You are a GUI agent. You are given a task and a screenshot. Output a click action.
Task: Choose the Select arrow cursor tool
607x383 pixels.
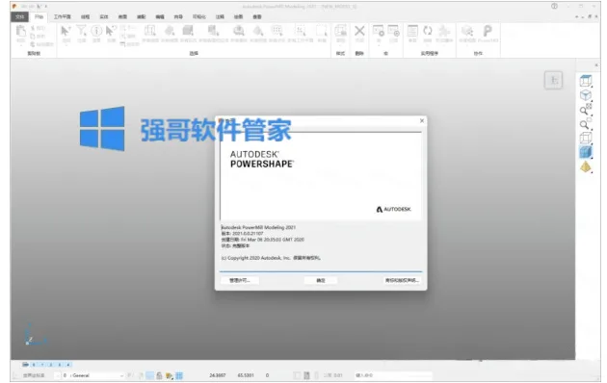[x=66, y=31]
